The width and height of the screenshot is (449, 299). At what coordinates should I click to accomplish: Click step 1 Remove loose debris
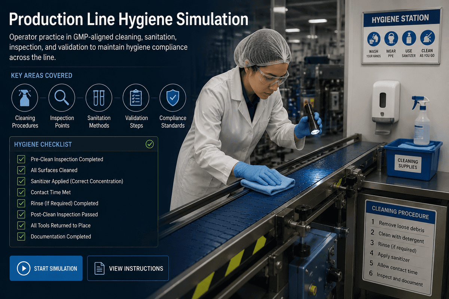[397, 225]
